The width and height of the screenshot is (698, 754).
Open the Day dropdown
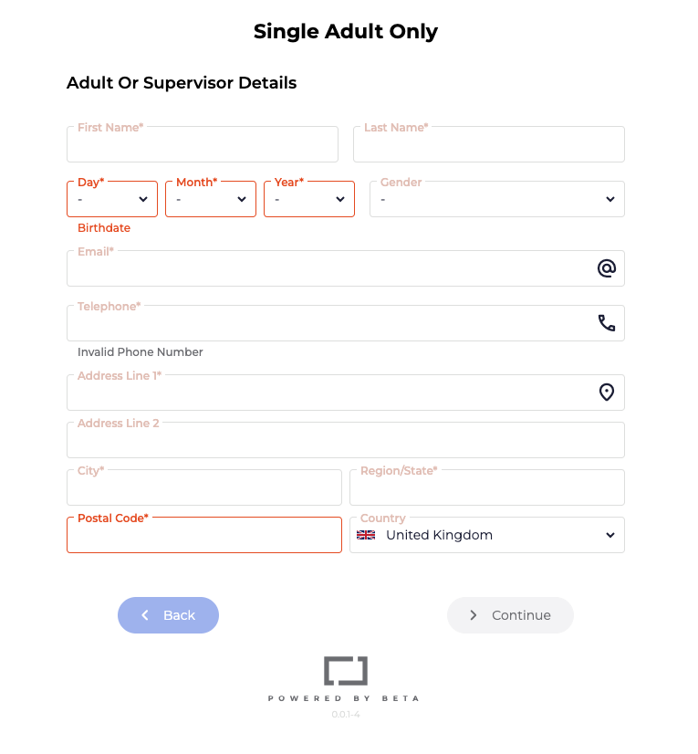(112, 199)
